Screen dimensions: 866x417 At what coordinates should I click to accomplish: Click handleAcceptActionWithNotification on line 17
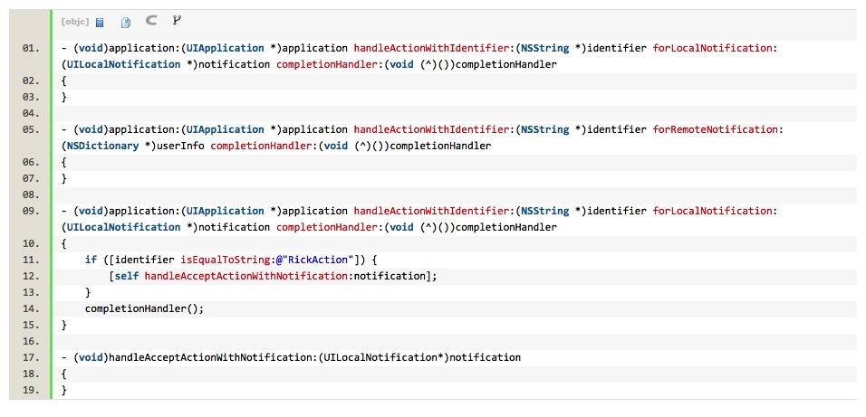pos(213,357)
